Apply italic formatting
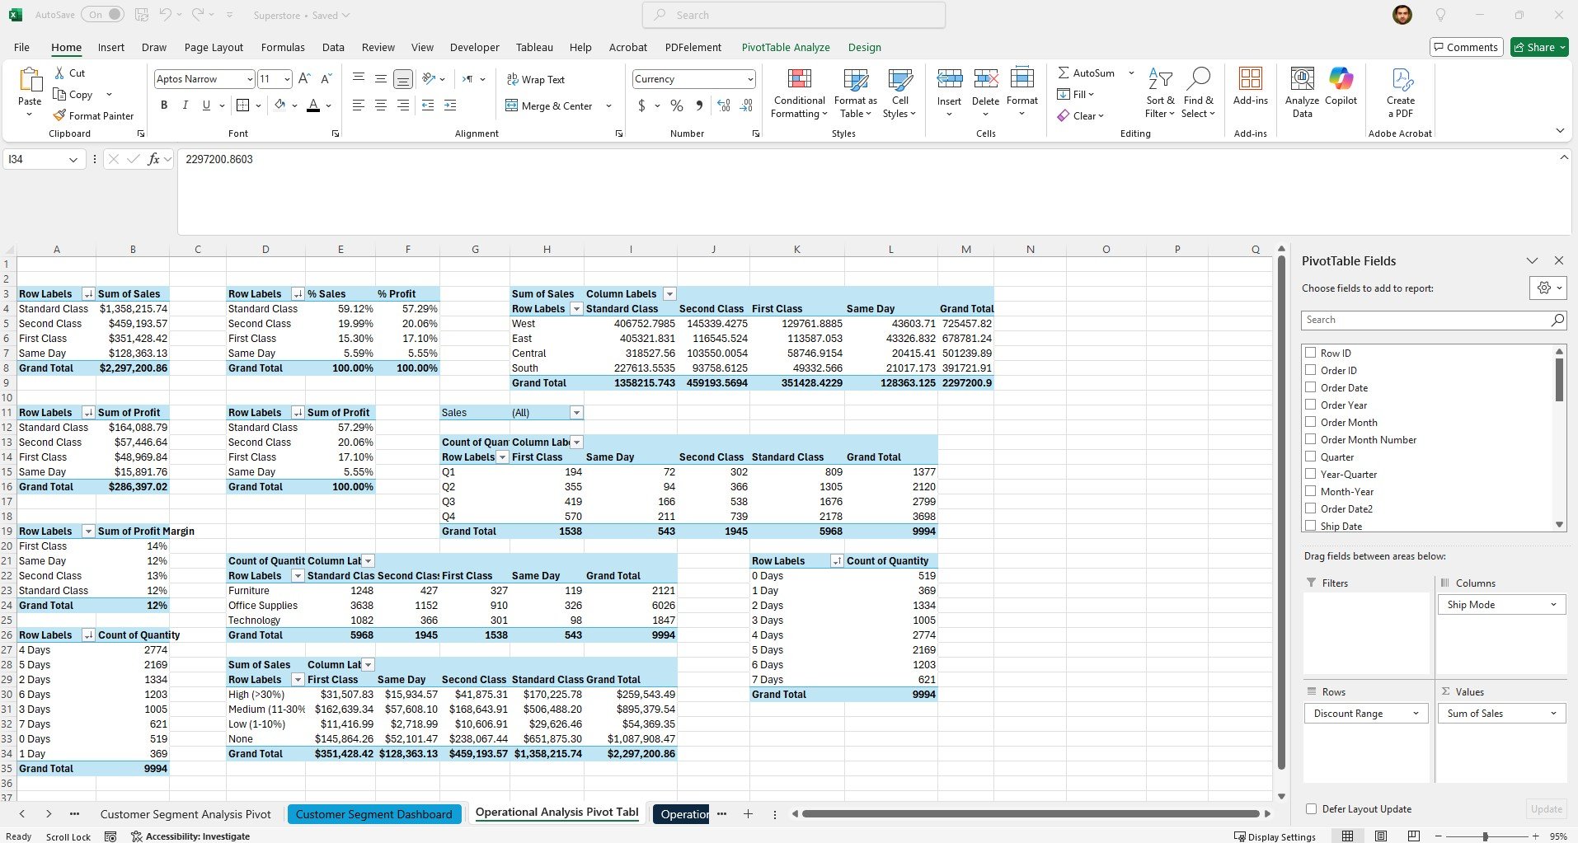 (x=185, y=105)
